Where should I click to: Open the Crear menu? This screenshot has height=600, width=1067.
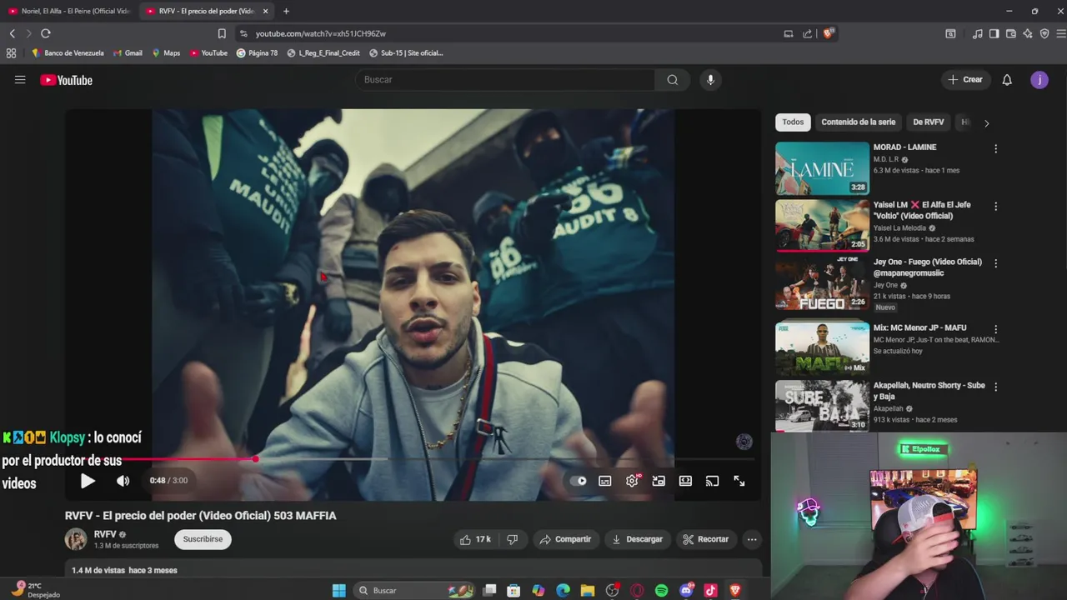(965, 80)
